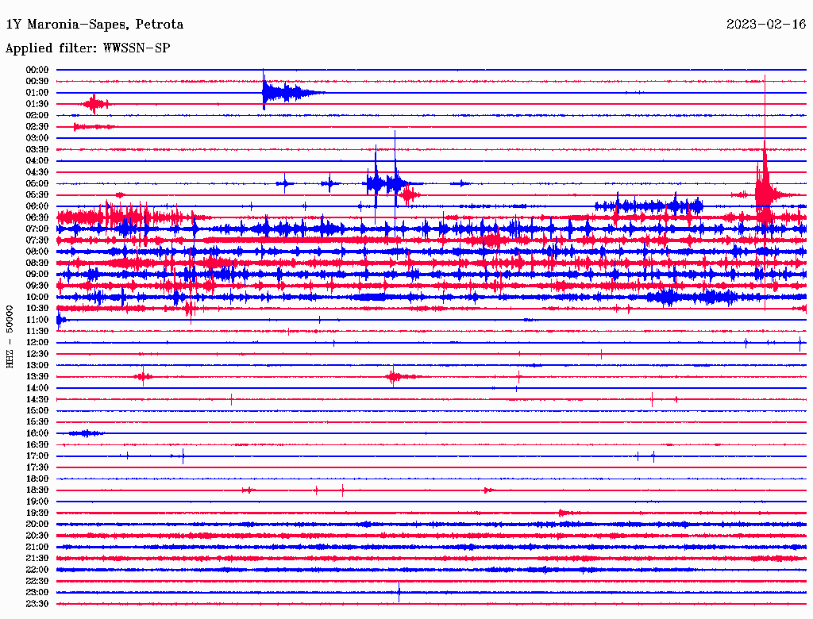The image size is (813, 619).
Task: Click the 04:30 time label
Action: click(37, 172)
